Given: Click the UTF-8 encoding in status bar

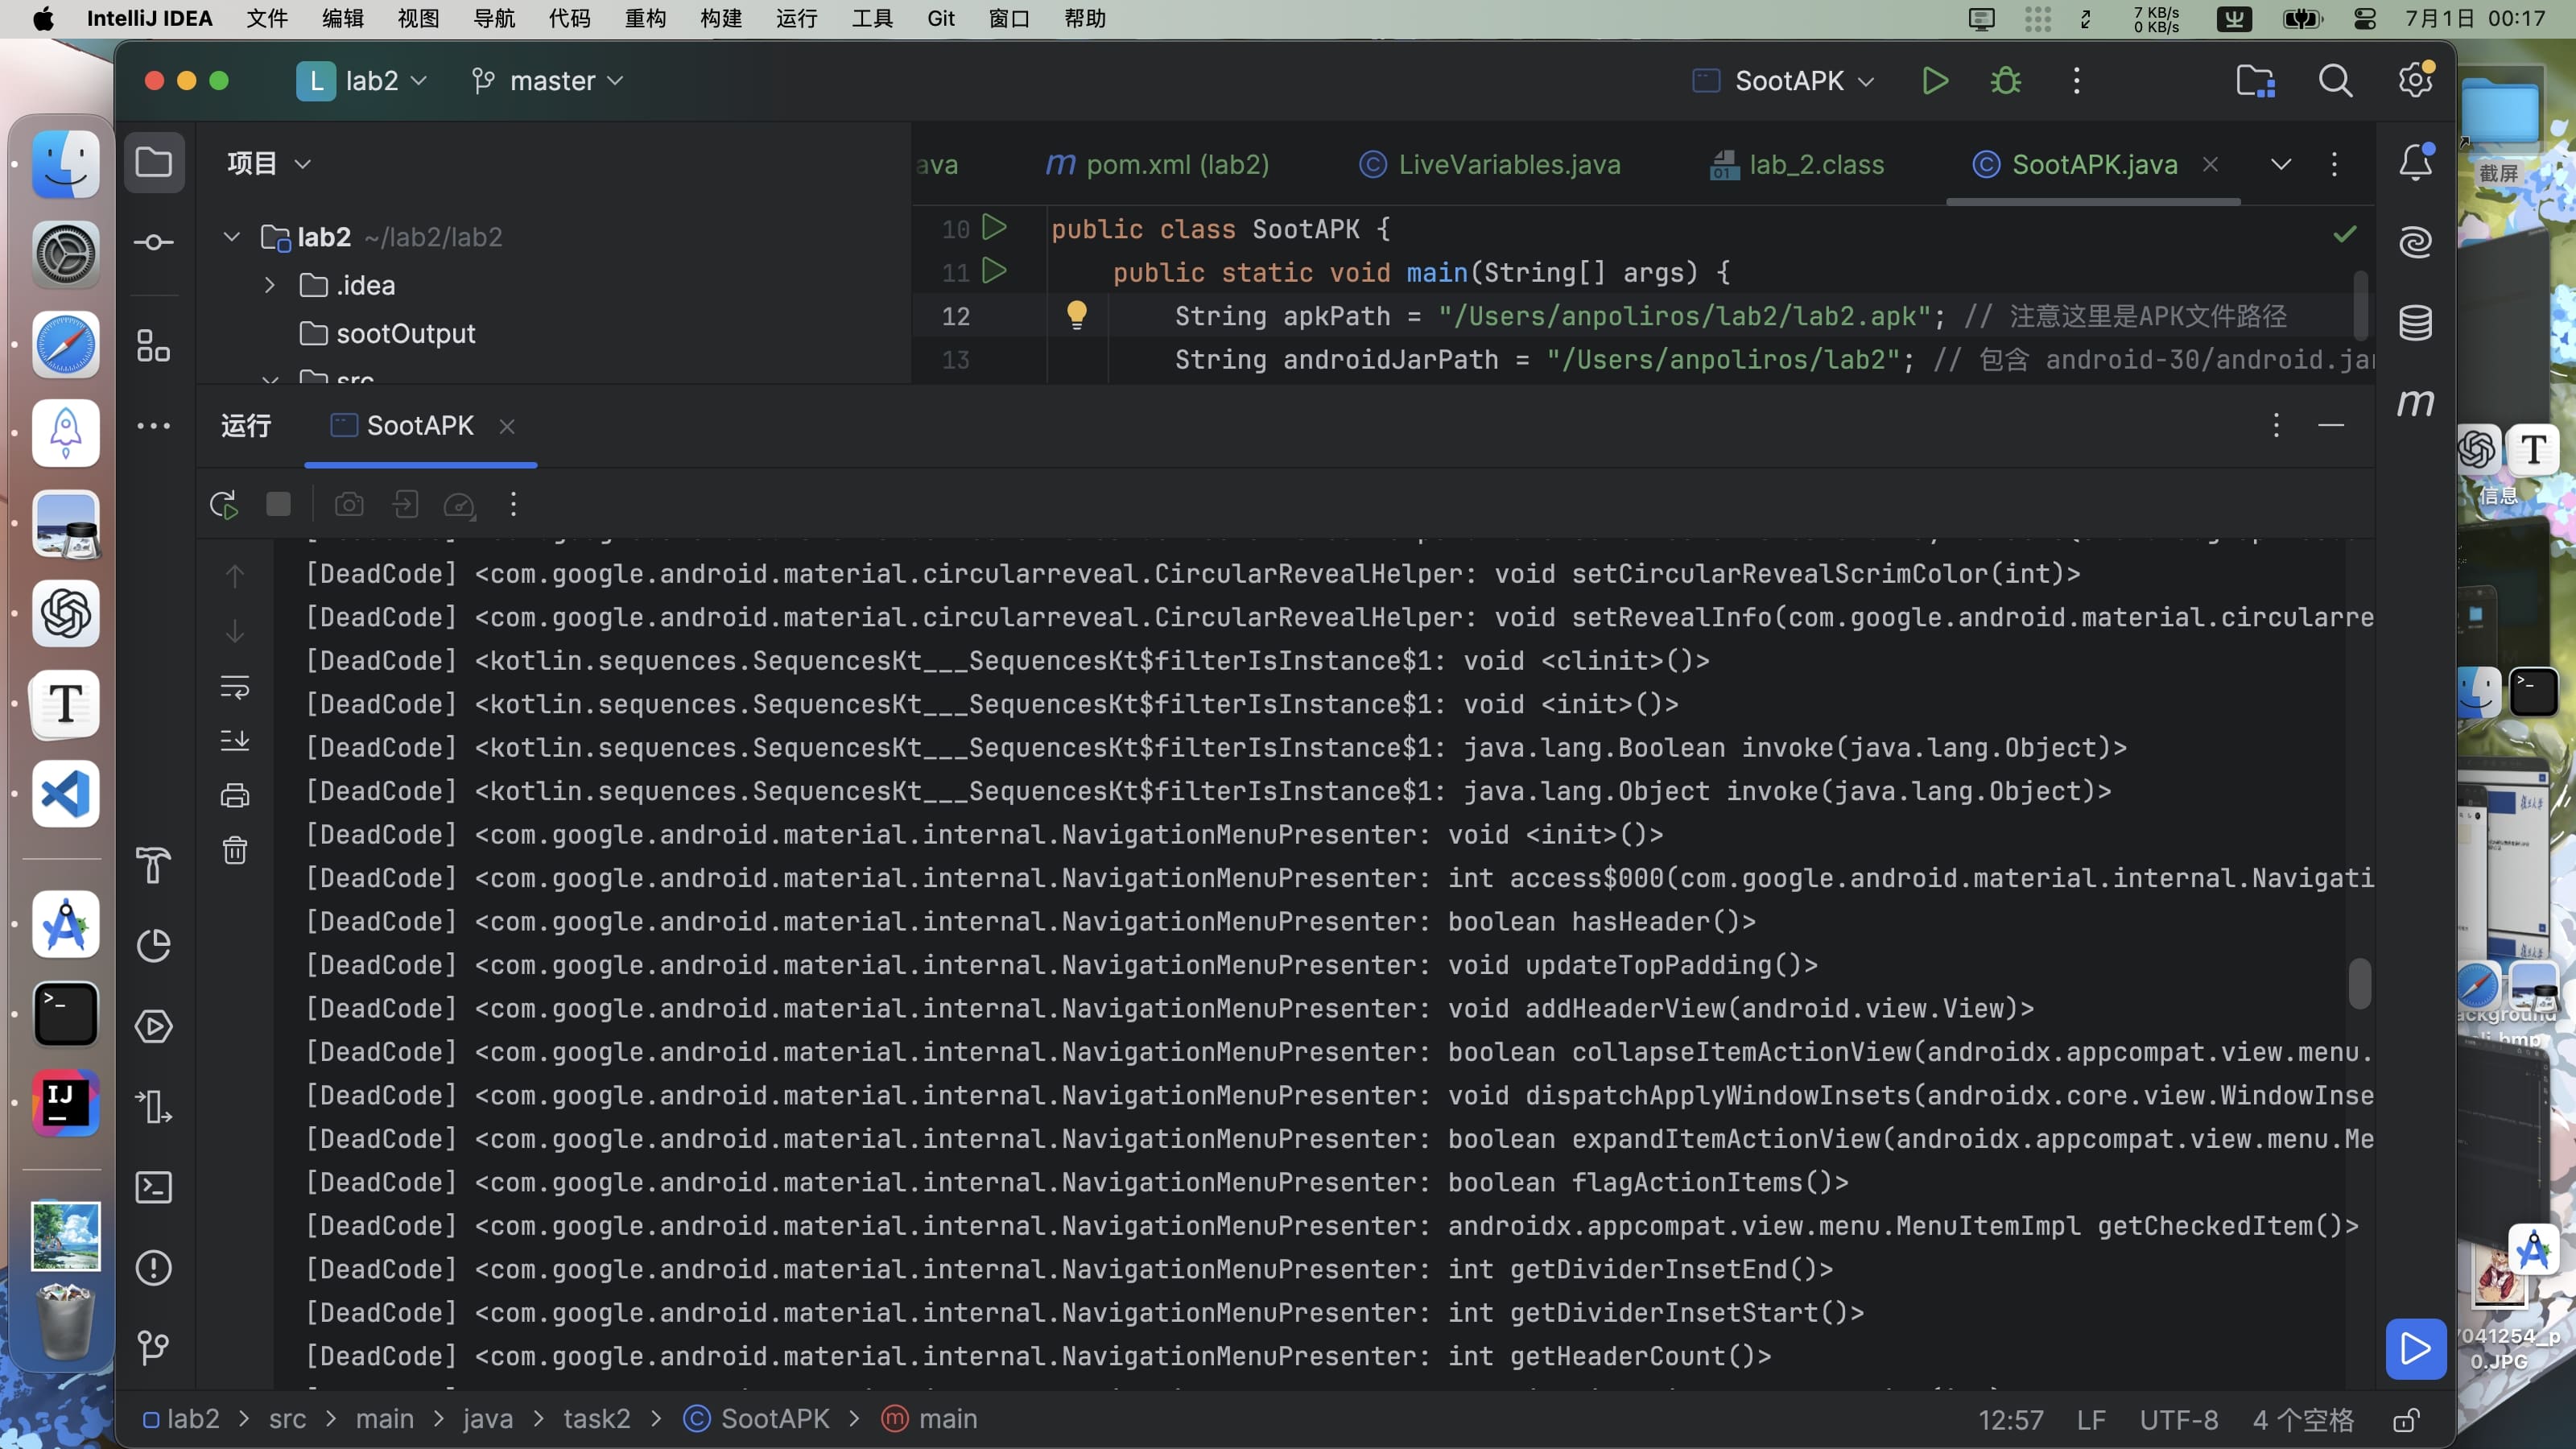Looking at the screenshot, I should coord(2178,1420).
